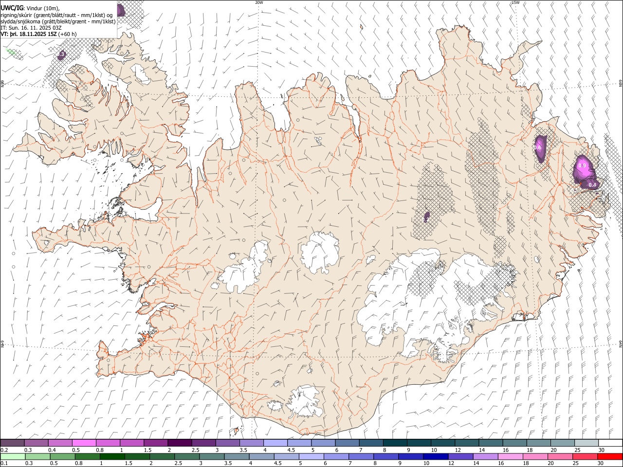This screenshot has width=623, height=467.
Task: Click the '64N' latitude label on right edge
Action: point(620,343)
